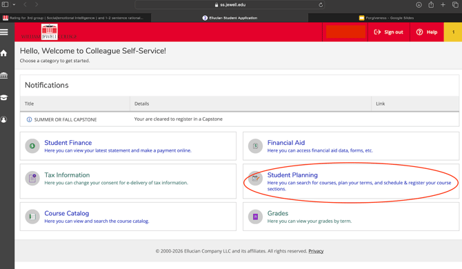Open the Financial Aid link
Screen dimensions: 462x269
(x=285, y=143)
